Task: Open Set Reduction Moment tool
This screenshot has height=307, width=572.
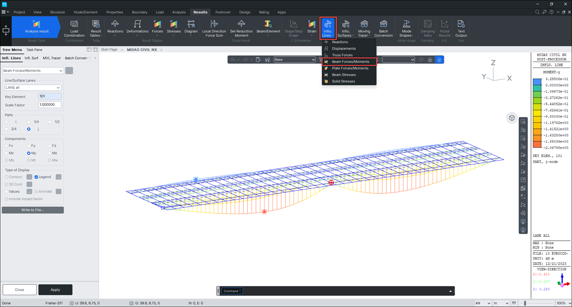Action: pos(241,29)
